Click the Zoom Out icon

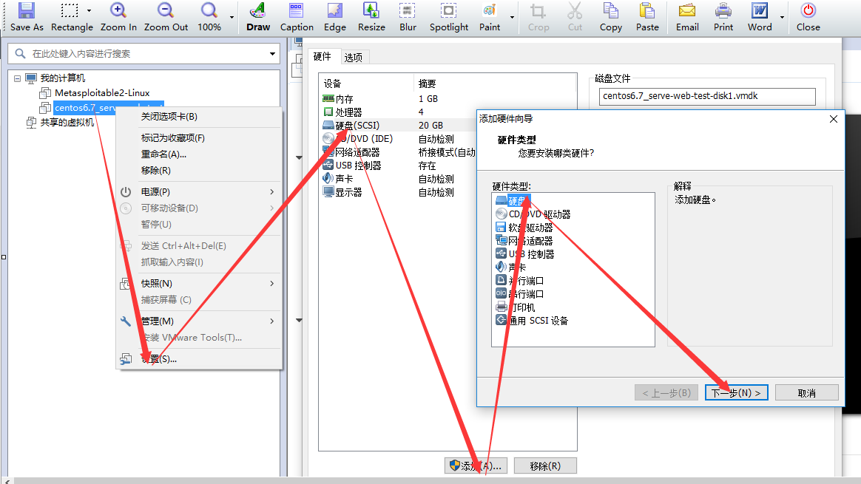coord(166,17)
